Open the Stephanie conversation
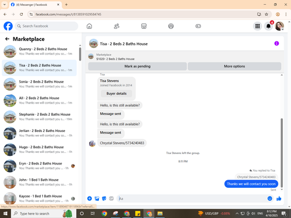This screenshot has width=291, height=218. (x=39, y=117)
